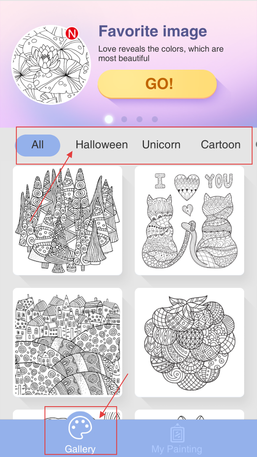Switch to the Halloween category

(102, 145)
